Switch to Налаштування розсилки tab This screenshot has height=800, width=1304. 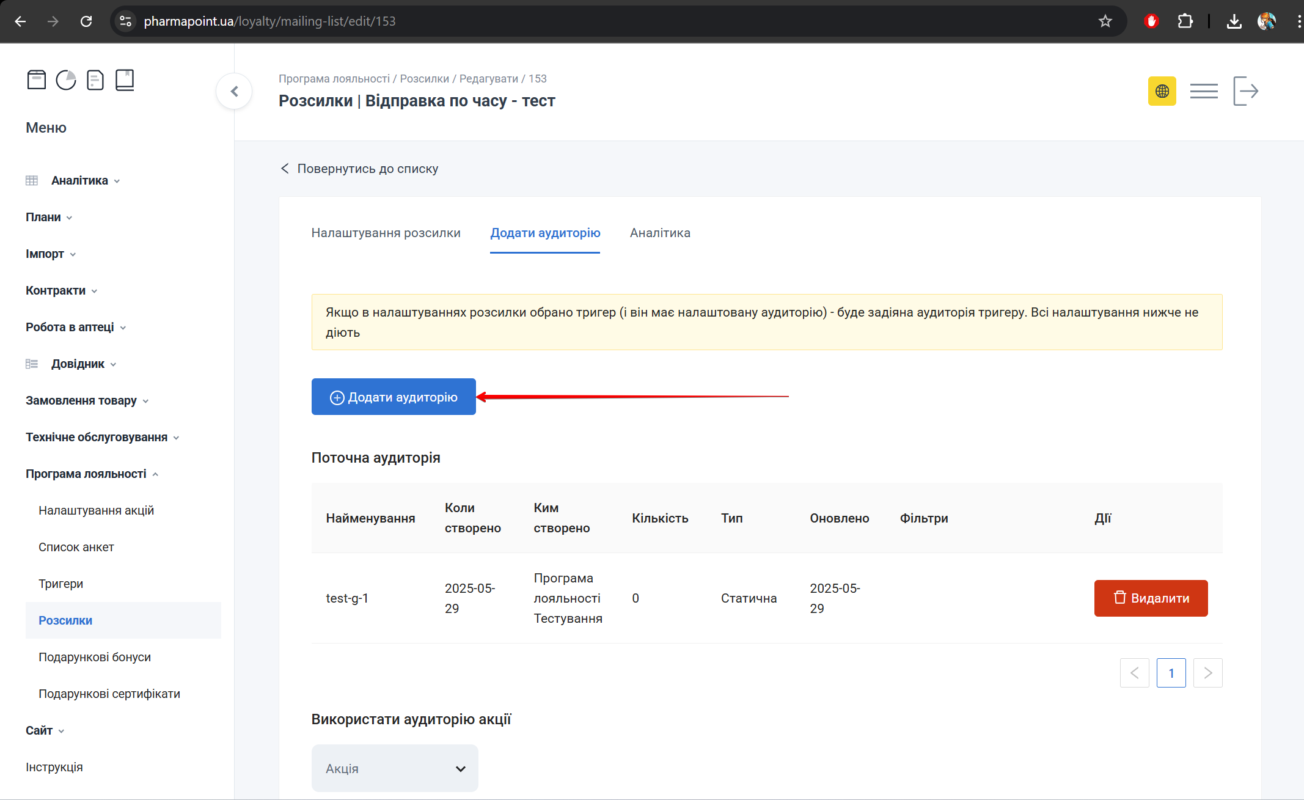(x=386, y=233)
